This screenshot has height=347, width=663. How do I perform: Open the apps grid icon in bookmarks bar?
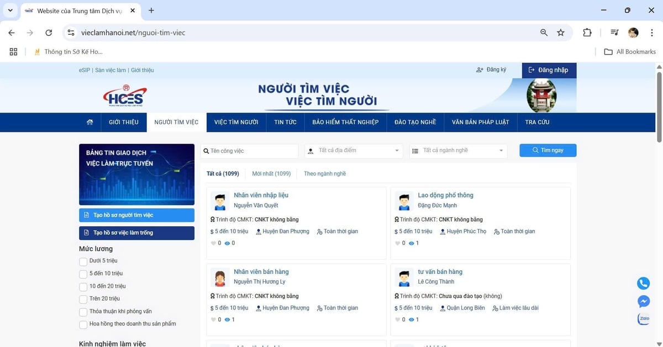click(x=14, y=52)
